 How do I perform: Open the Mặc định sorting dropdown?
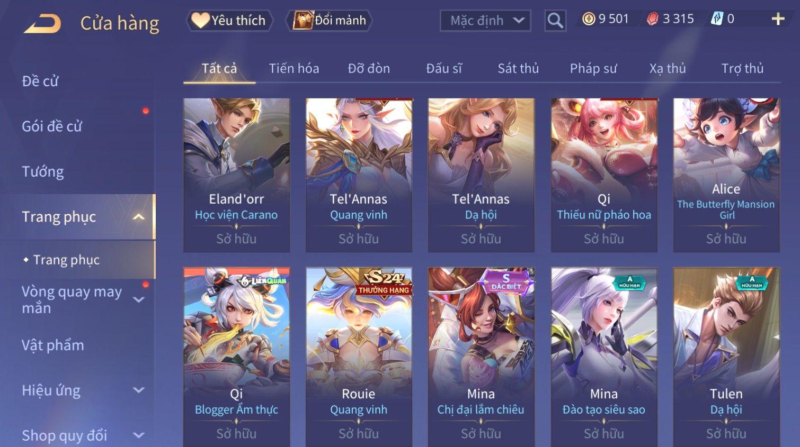[485, 21]
